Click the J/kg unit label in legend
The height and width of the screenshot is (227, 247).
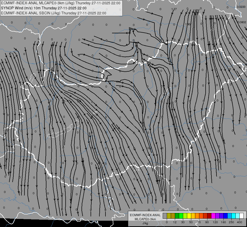[145, 223]
